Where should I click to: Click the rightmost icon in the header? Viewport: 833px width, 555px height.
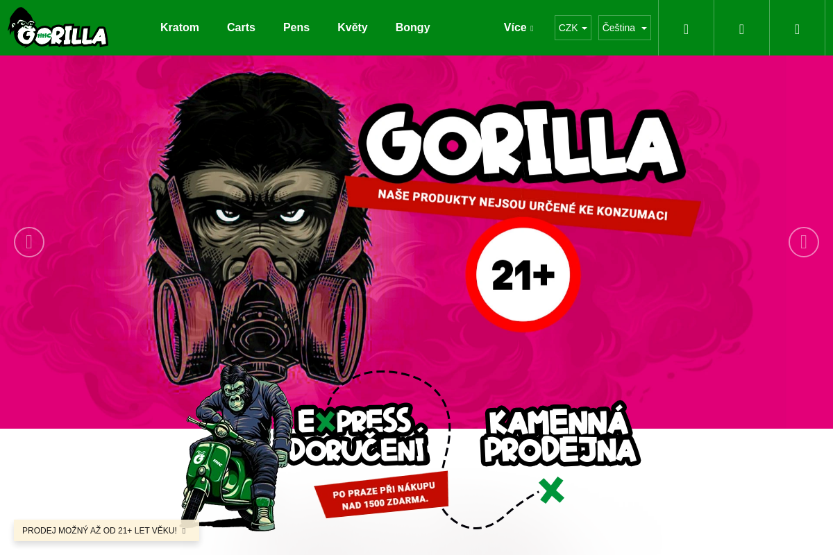click(797, 28)
